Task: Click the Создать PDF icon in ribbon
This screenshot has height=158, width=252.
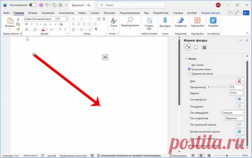Action: (149, 21)
